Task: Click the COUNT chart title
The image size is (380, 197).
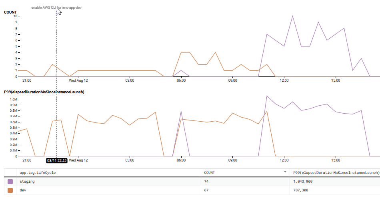Action: [x=10, y=12]
